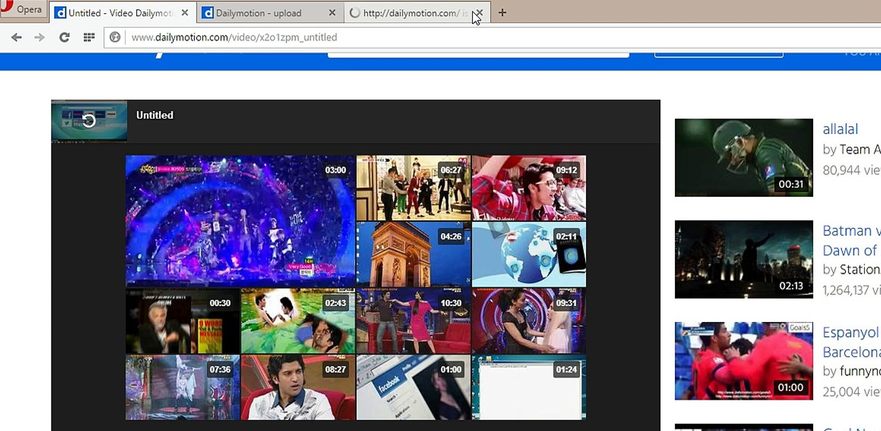The height and width of the screenshot is (431, 881).
Task: Open the Espanyol Barcelona video title link
Action: (852, 342)
